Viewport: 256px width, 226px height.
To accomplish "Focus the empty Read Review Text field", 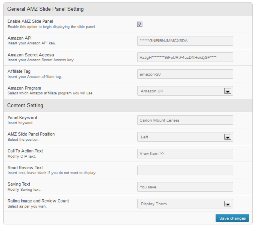I will pyautogui.click(x=185, y=170).
